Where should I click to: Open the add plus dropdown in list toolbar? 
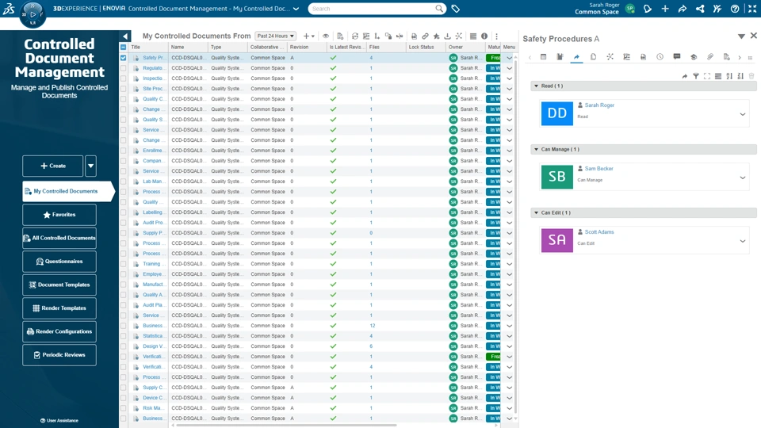(x=308, y=36)
